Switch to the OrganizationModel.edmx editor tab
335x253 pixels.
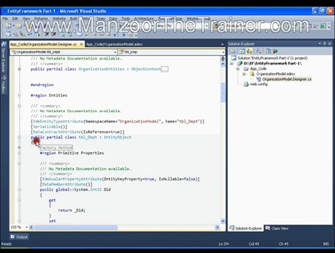pyautogui.click(x=114, y=44)
